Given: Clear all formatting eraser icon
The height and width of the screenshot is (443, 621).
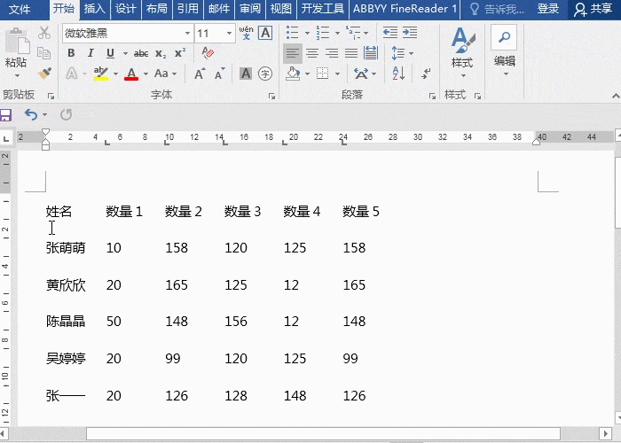Looking at the screenshot, I should (x=208, y=52).
